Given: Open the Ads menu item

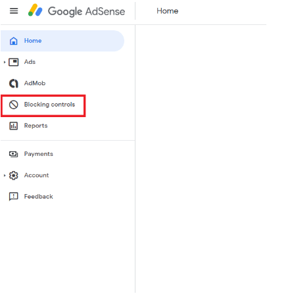Looking at the screenshot, I should [x=30, y=62].
